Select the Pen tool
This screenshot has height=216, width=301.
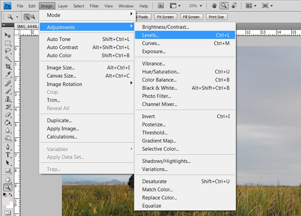(8, 147)
